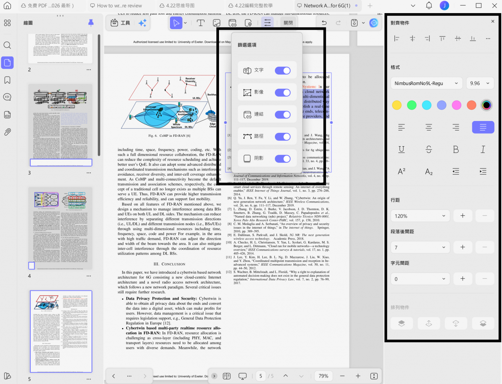
Task: Open the font family dropdown NimbusRomNo9L-Regu
Action: pyautogui.click(x=427, y=83)
